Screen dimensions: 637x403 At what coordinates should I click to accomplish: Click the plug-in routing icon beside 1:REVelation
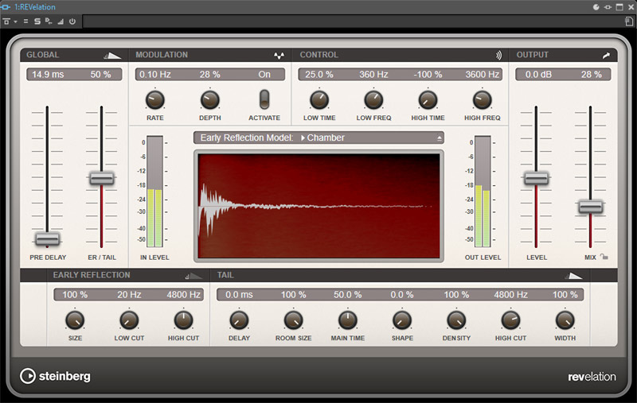tap(6, 7)
